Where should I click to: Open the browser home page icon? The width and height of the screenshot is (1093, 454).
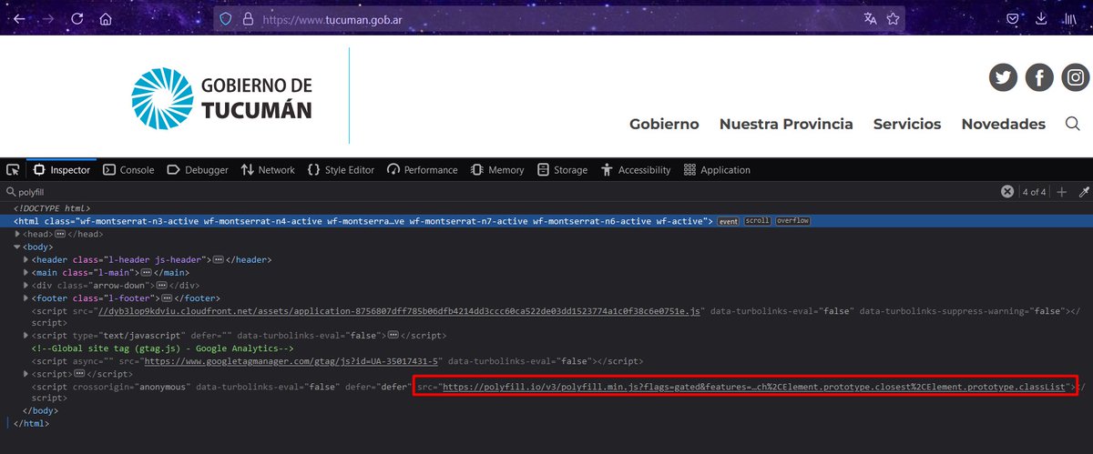click(106, 18)
